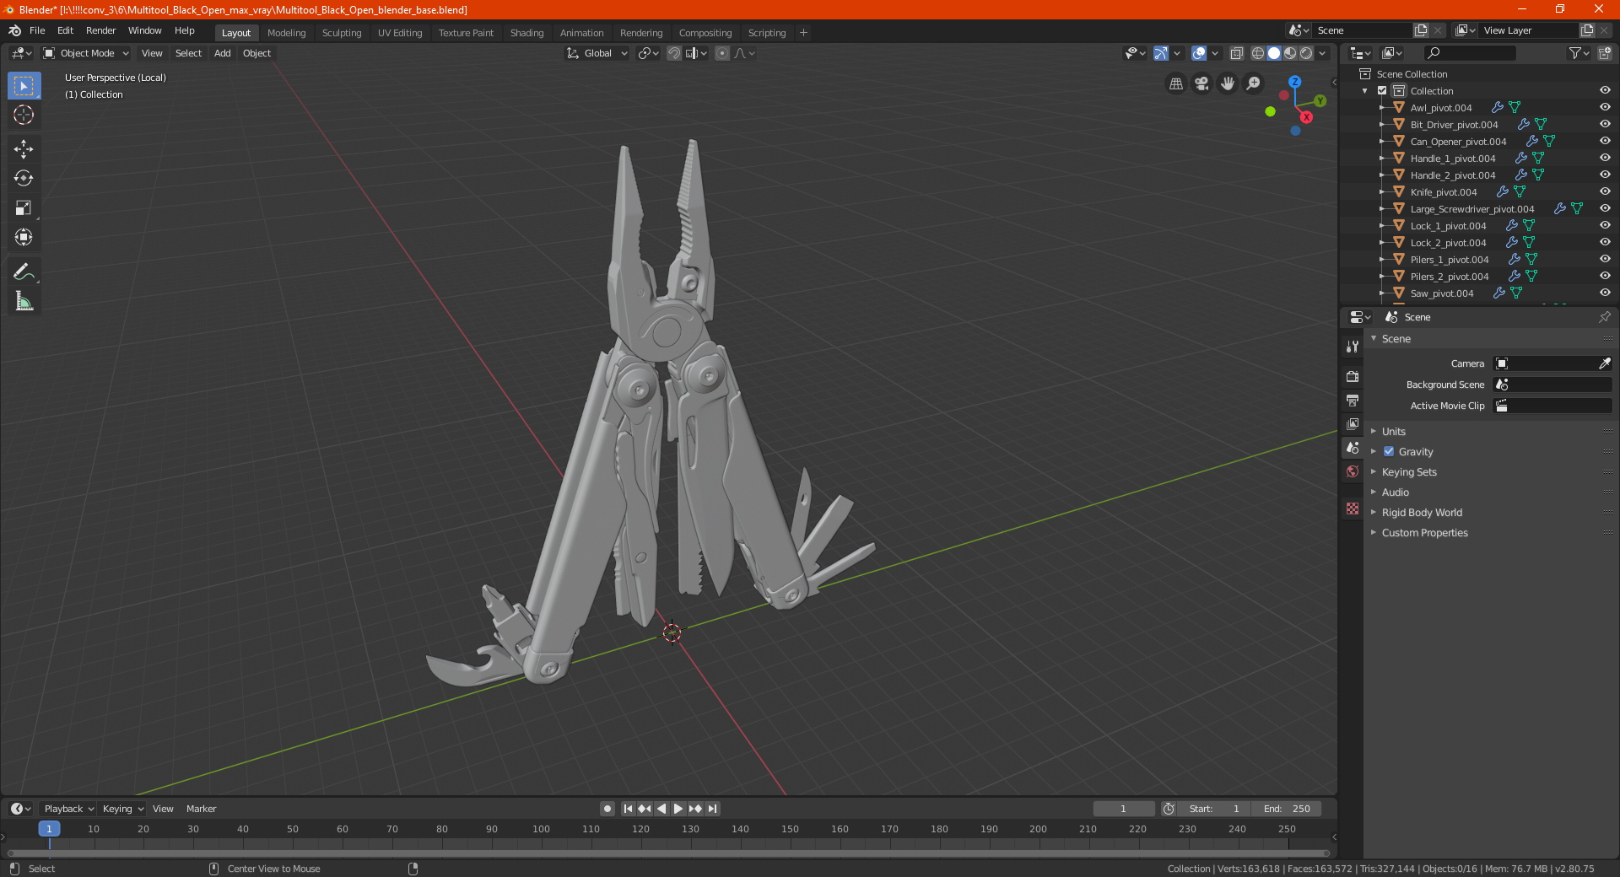The image size is (1620, 877).
Task: Open the viewport Add menu
Action: coord(222,53)
